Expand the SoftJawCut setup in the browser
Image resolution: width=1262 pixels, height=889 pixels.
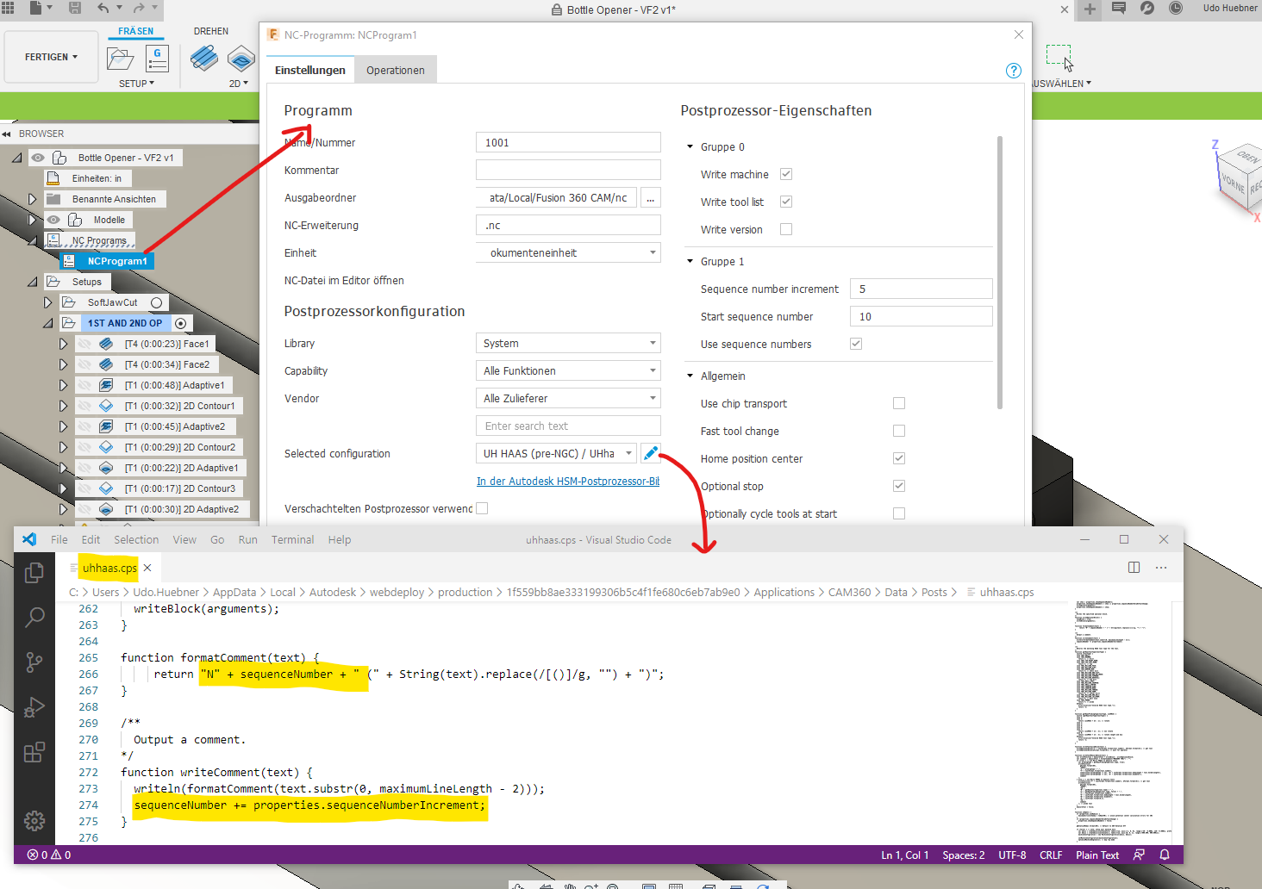coord(48,302)
